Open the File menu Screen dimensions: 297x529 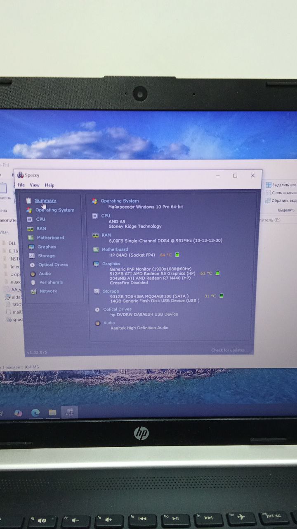[x=21, y=185]
